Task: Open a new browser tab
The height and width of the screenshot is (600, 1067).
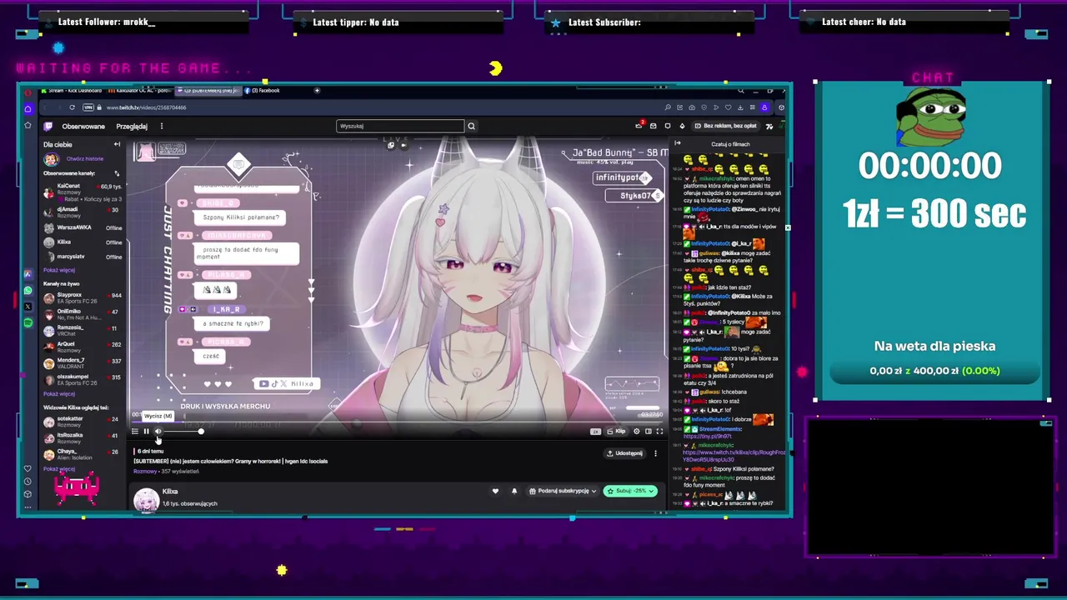Action: (x=317, y=90)
